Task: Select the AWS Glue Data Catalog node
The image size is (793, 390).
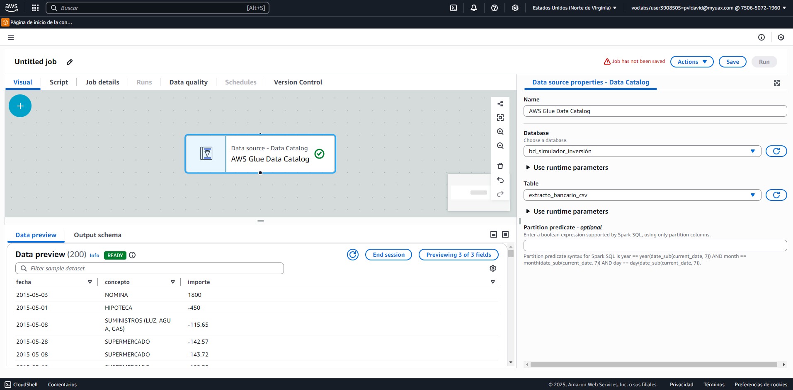Action: coord(260,154)
